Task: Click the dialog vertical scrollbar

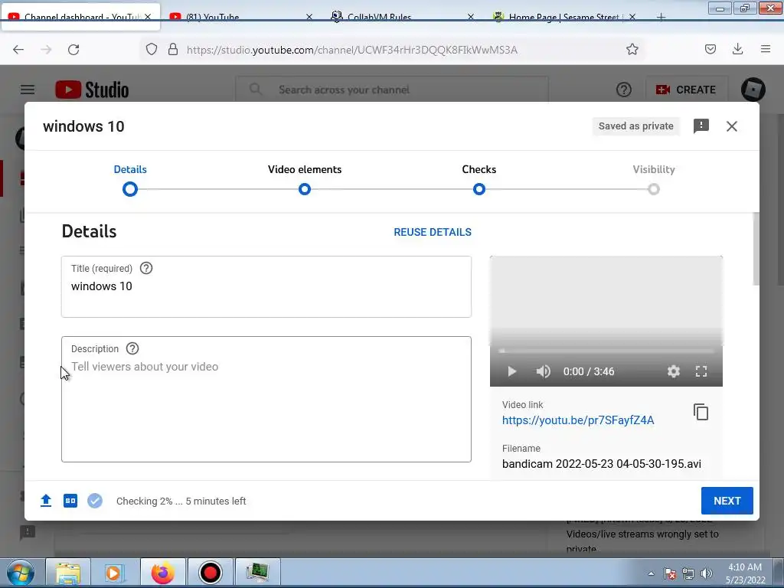Action: click(756, 250)
